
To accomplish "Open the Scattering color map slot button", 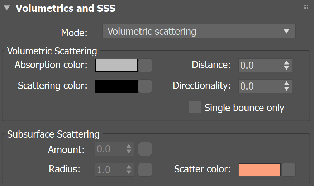I will pos(145,86).
